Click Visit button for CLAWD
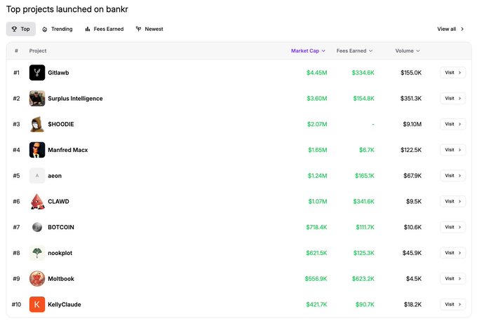The image size is (477, 323). tap(453, 202)
